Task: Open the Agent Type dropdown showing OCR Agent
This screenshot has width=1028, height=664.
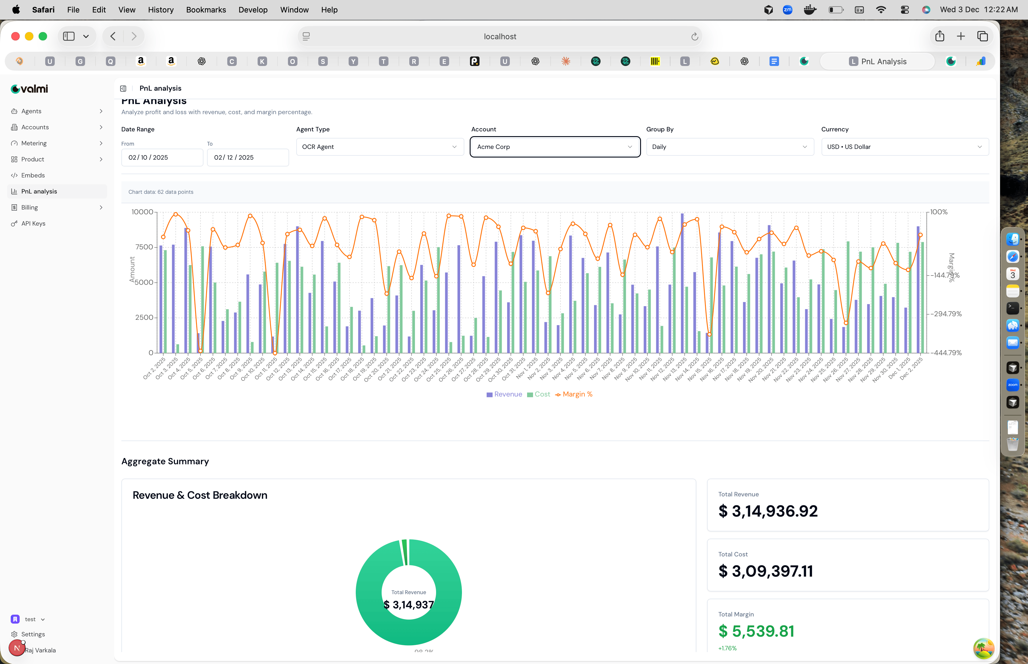Action: pos(380,147)
